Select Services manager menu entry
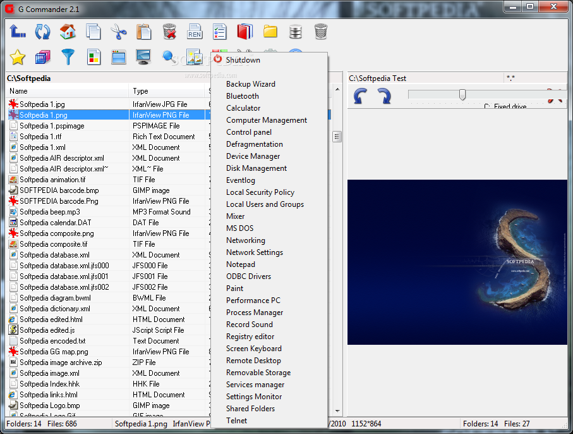Screen dimensions: 573x434 (x=255, y=384)
